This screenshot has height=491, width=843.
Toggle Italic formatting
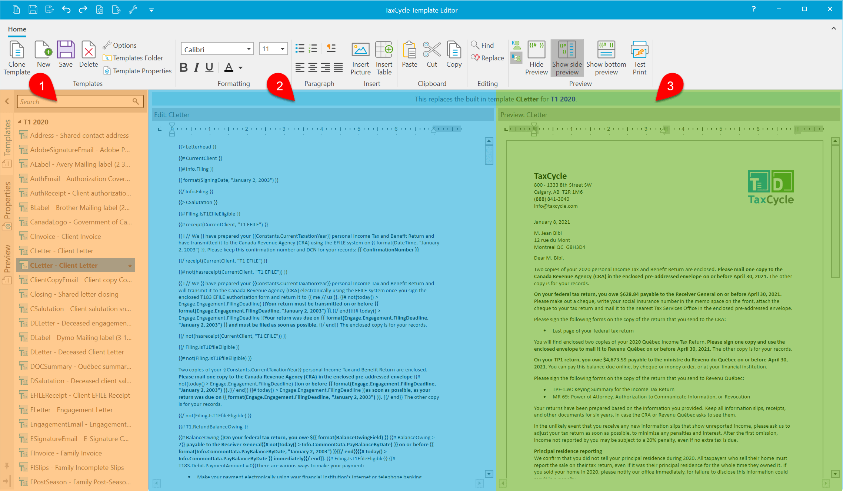point(197,67)
